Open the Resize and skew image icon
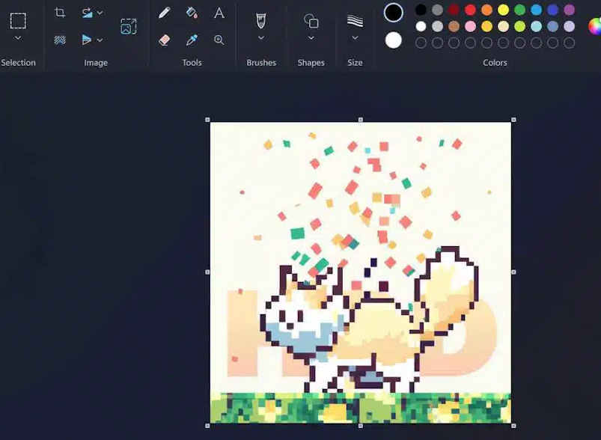The height and width of the screenshot is (440, 601). pyautogui.click(x=129, y=26)
